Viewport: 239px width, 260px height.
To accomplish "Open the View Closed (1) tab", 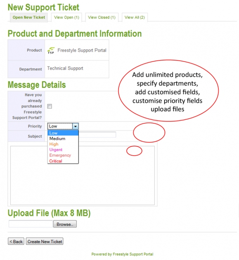I will click(x=102, y=17).
